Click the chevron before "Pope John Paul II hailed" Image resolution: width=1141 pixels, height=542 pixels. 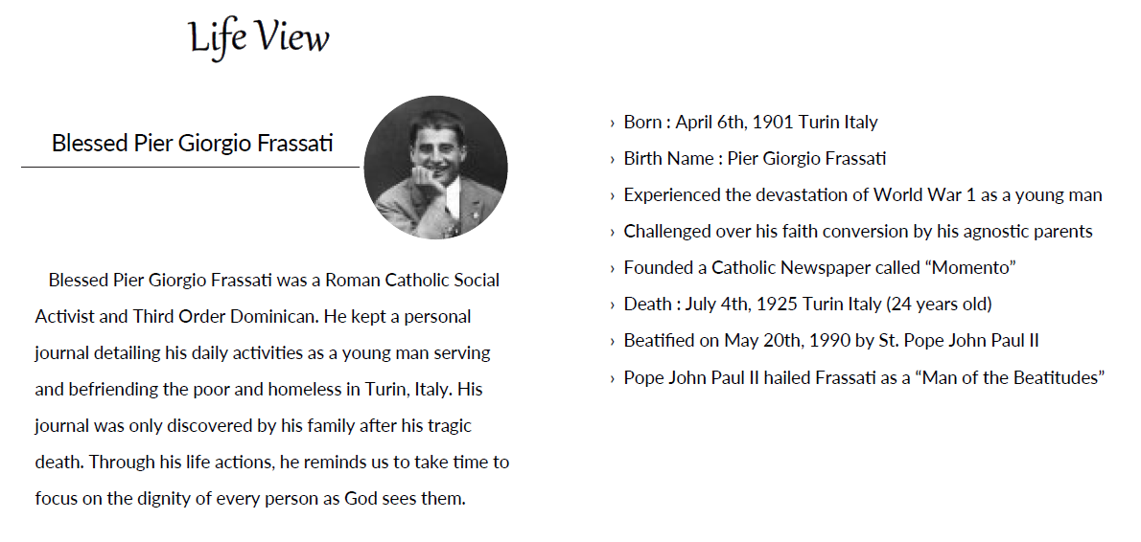tap(612, 378)
